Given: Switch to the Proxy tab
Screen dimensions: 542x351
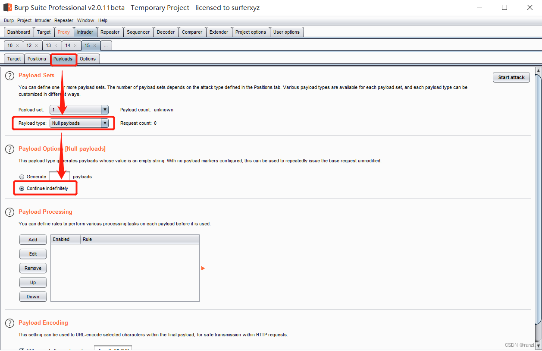Looking at the screenshot, I should pyautogui.click(x=64, y=32).
